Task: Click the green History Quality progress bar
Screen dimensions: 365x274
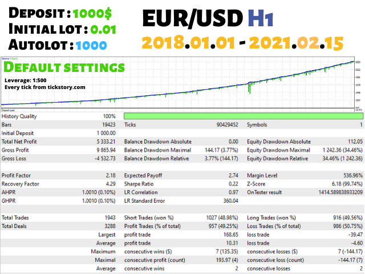Action: pos(244,116)
